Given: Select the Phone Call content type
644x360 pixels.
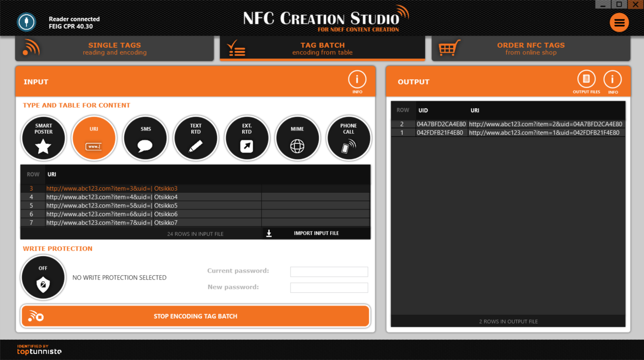Looking at the screenshot, I should pyautogui.click(x=348, y=138).
